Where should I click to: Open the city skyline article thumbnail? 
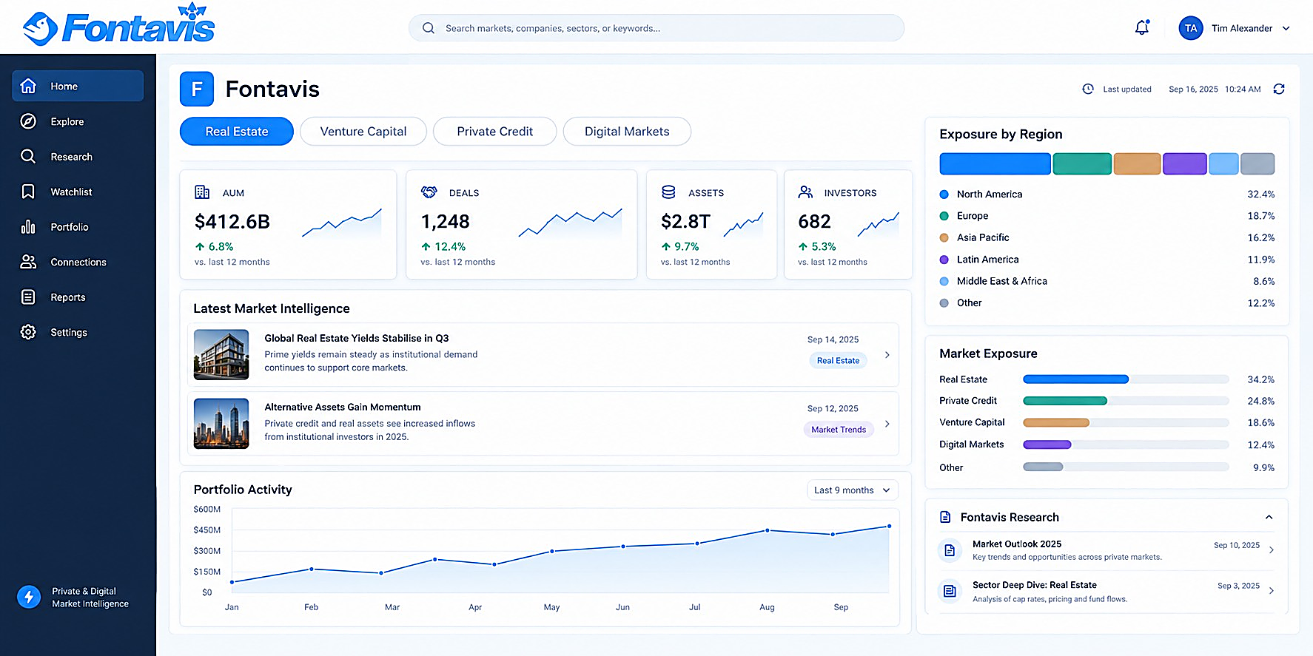(x=221, y=424)
